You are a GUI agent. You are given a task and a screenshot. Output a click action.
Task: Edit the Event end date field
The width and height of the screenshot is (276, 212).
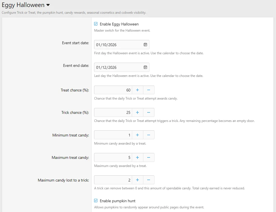tap(122, 67)
